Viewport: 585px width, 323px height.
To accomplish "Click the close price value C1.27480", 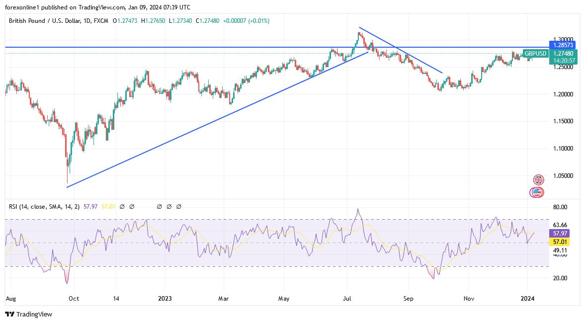I will (208, 21).
